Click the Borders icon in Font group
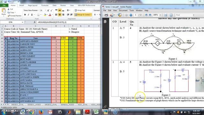Viewport: 204px width, 115px height. (x=38, y=15)
